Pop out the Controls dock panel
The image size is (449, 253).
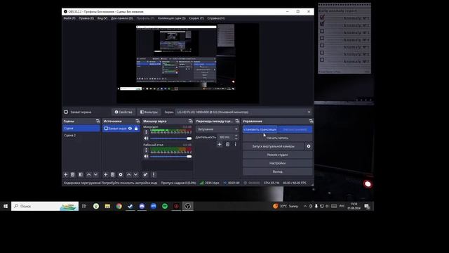pyautogui.click(x=311, y=121)
